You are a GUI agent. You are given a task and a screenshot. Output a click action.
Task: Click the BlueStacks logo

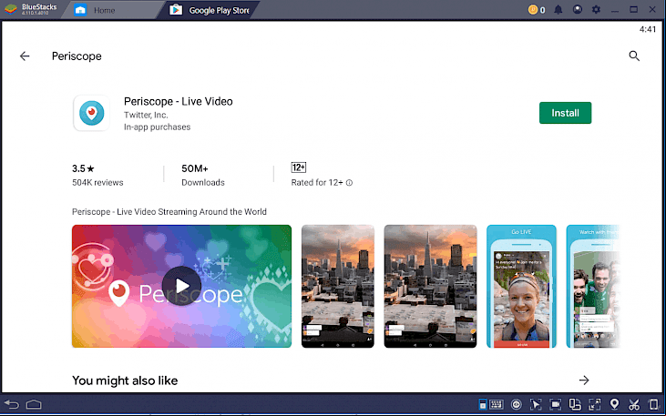click(x=11, y=9)
